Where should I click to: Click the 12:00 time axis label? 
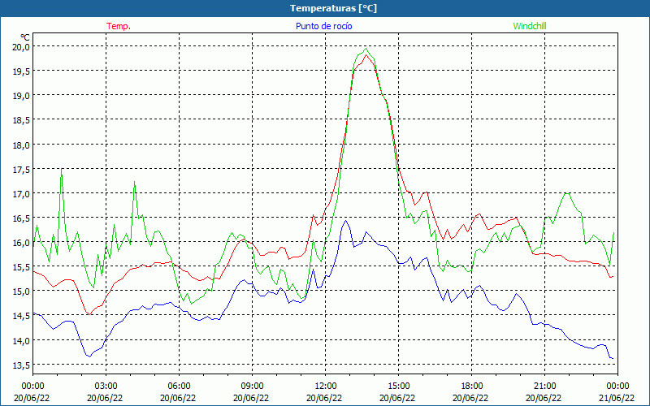(326, 386)
